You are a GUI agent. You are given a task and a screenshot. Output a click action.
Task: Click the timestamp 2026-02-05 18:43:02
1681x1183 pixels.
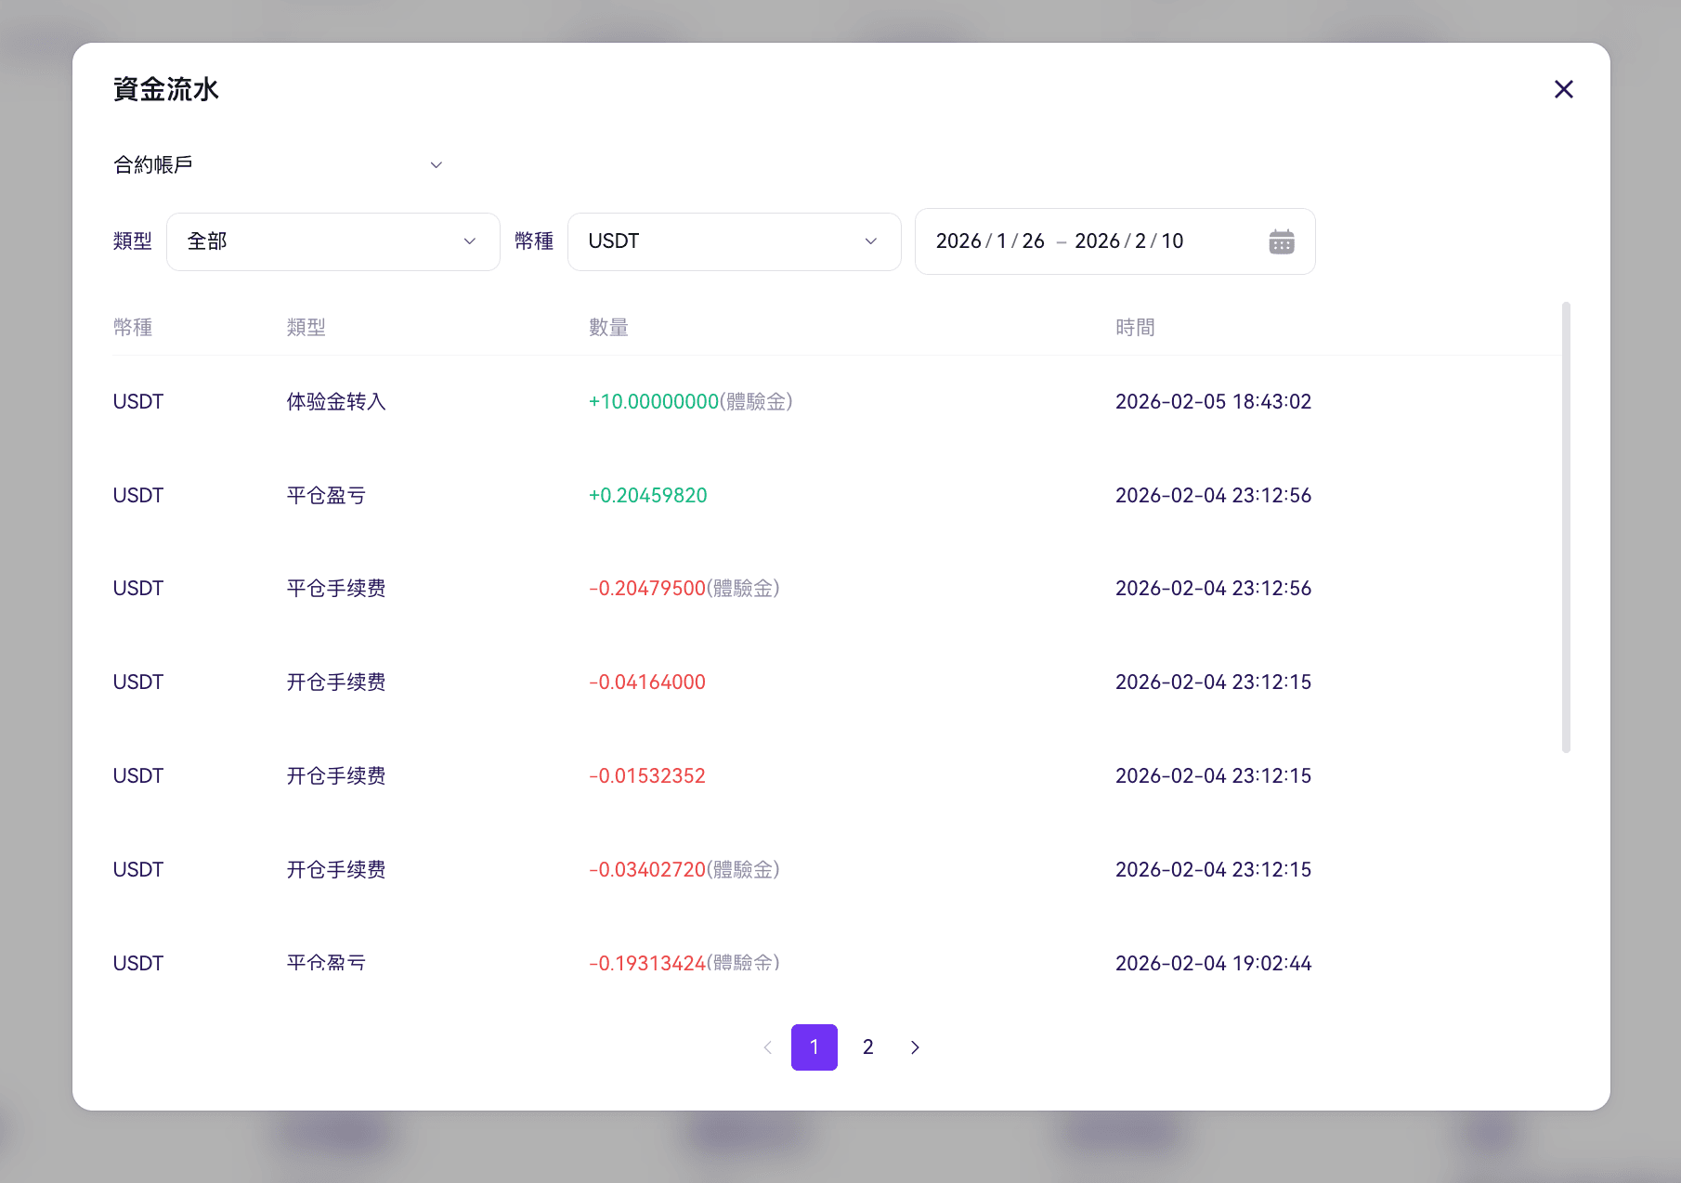[1214, 402]
